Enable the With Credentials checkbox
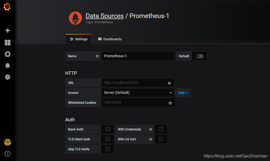The image size is (270, 161). coord(161,129)
